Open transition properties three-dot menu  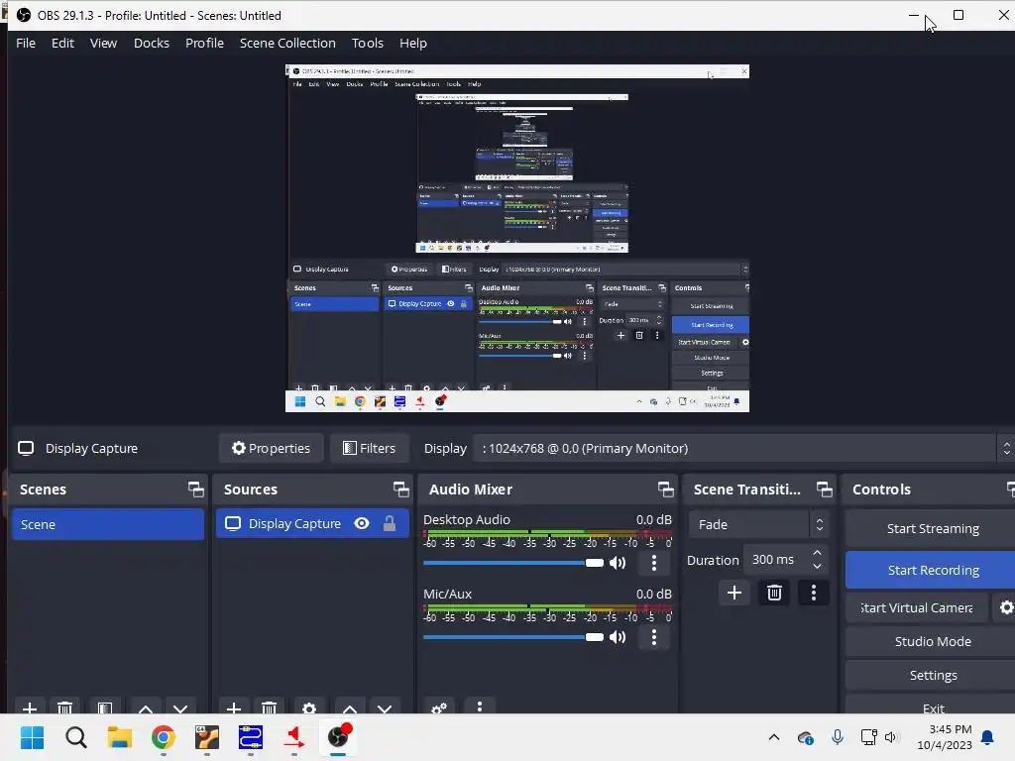[814, 593]
